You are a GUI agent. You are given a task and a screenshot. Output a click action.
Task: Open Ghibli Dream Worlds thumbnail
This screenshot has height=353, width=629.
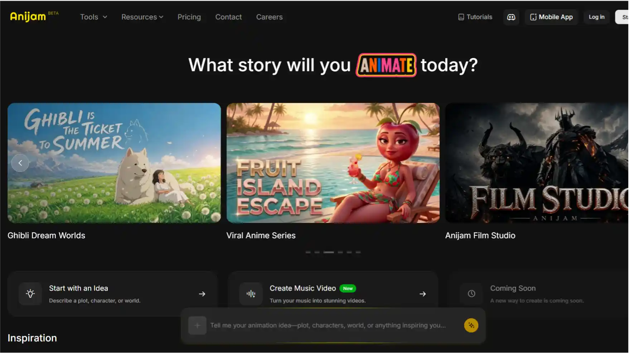[114, 163]
